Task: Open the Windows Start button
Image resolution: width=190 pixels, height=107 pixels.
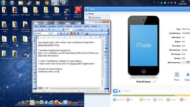Action: click(3, 3)
